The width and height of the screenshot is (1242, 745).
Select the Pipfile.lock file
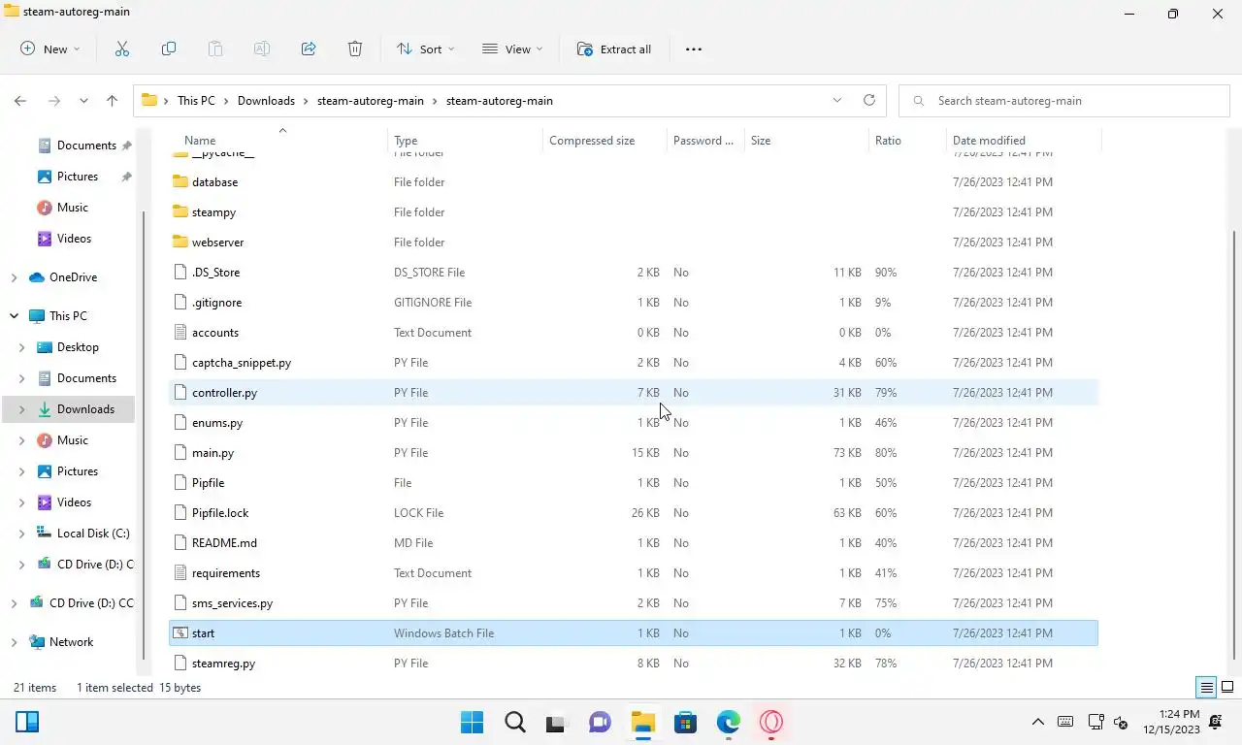point(634,513)
